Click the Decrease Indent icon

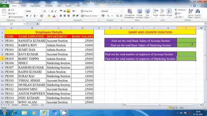click(74, 16)
